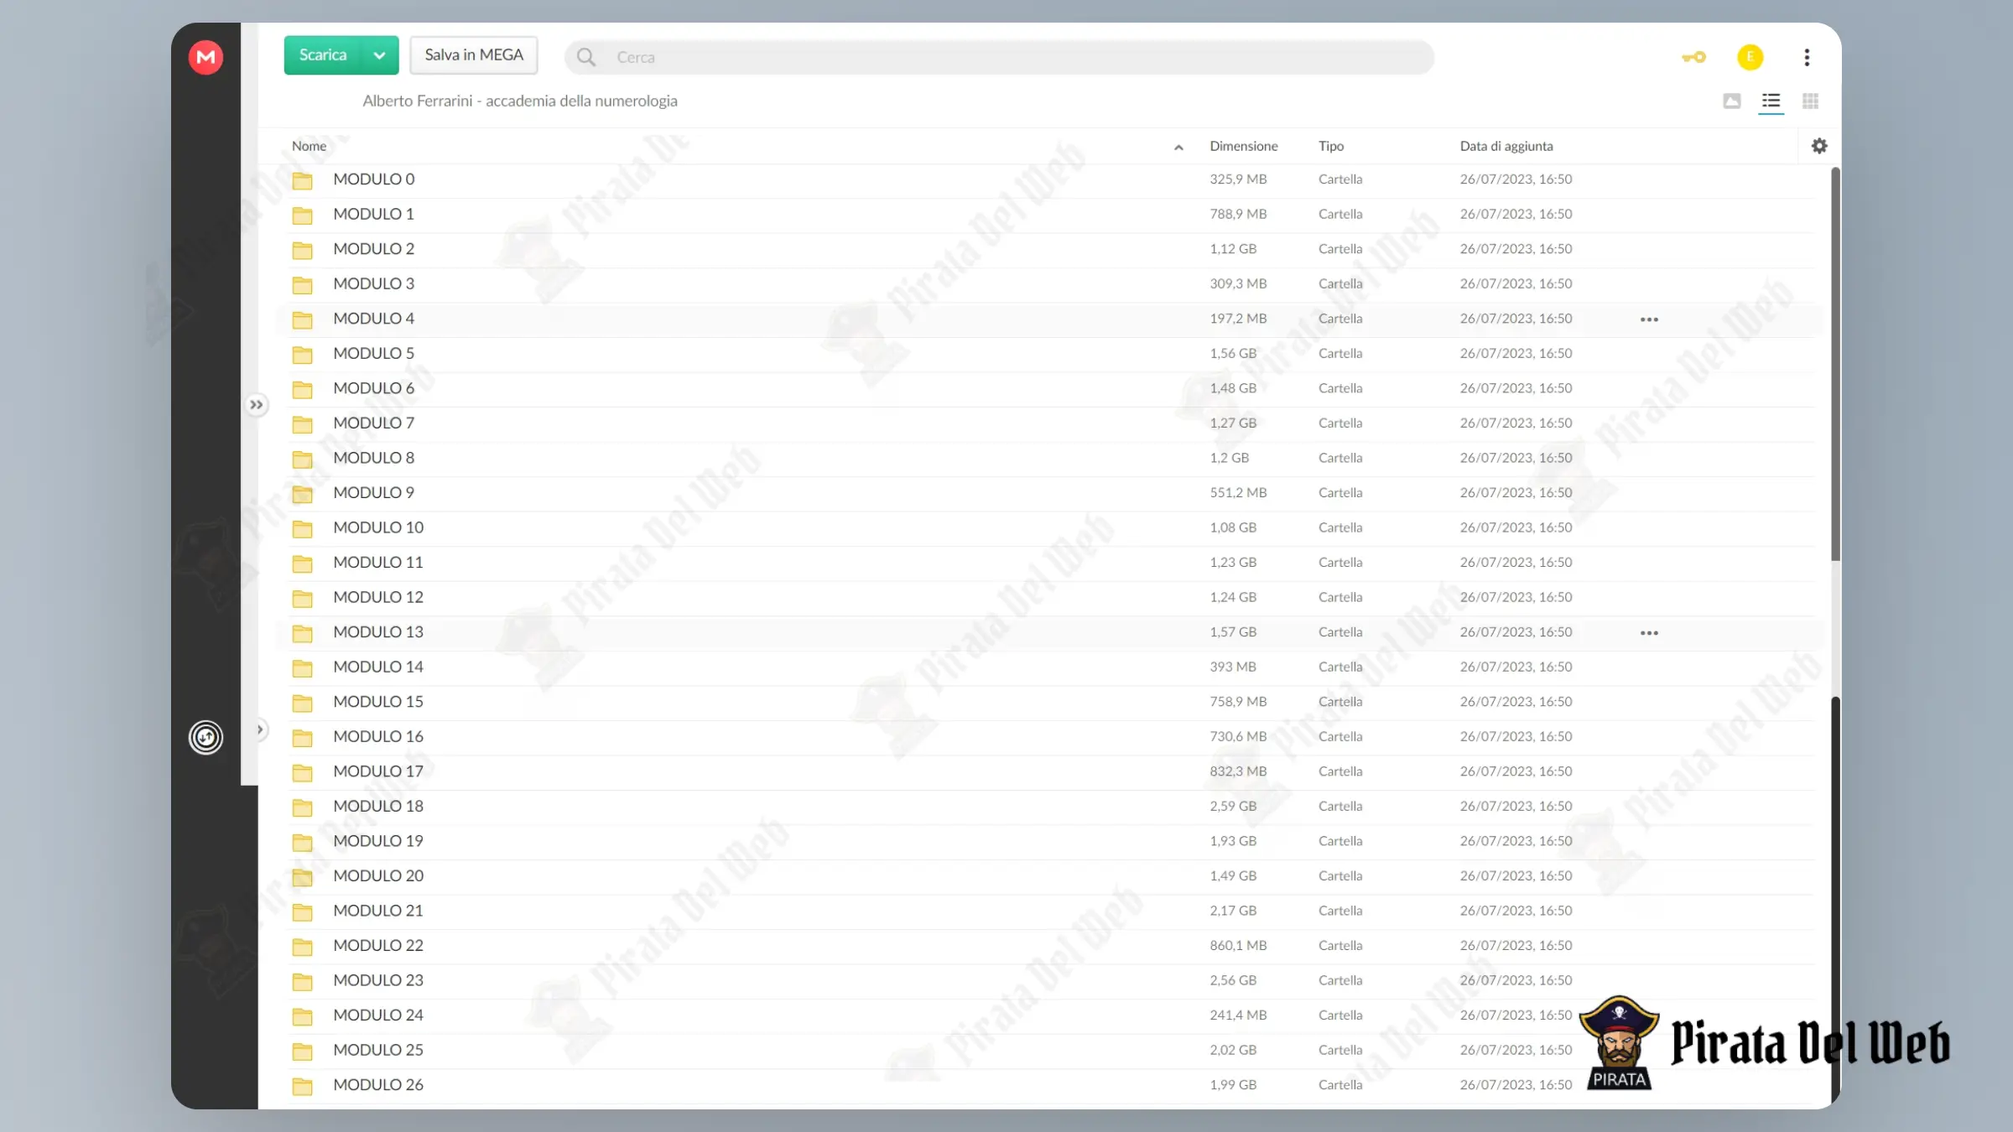Toggle the Nome sort direction arrow

pyautogui.click(x=1178, y=148)
